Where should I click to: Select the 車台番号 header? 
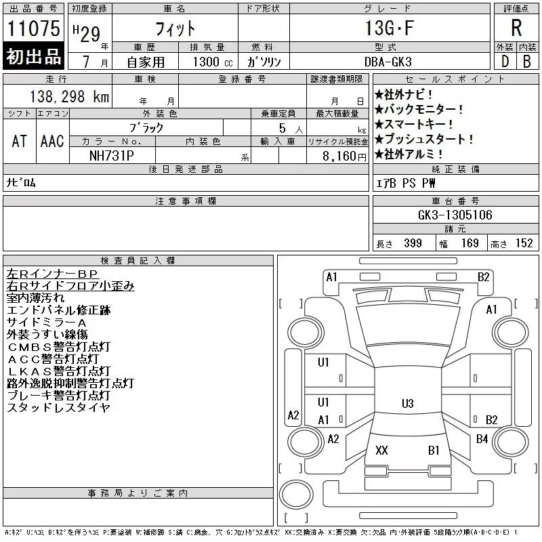(x=455, y=201)
